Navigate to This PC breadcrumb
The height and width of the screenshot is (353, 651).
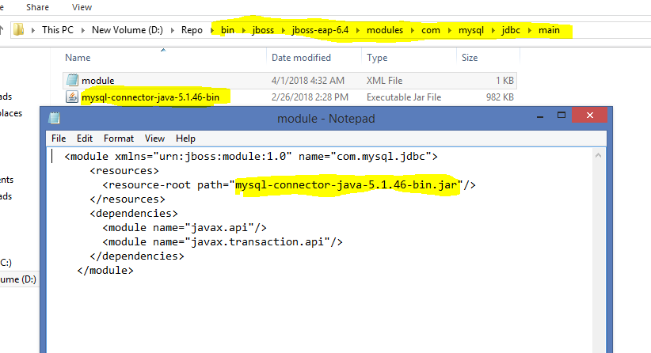pos(58,30)
